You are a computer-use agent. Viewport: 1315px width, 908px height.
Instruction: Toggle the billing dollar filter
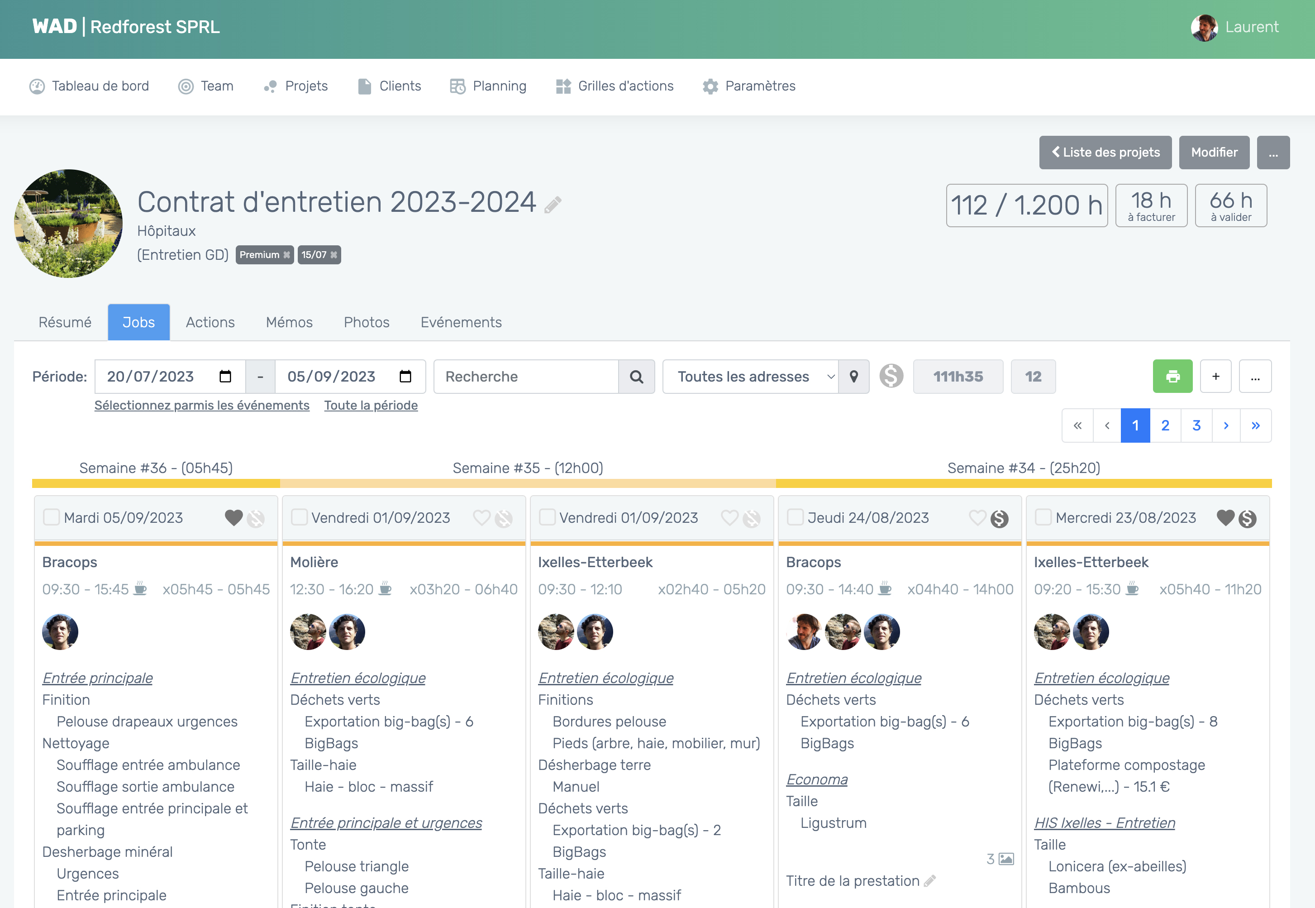coord(891,376)
